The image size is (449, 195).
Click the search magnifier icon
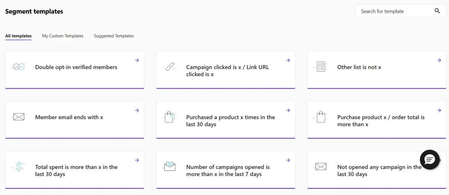click(x=437, y=11)
